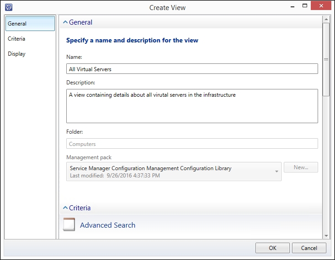Image resolution: width=335 pixels, height=260 pixels.
Task: Open the Management pack dropdown
Action: pyautogui.click(x=174, y=172)
